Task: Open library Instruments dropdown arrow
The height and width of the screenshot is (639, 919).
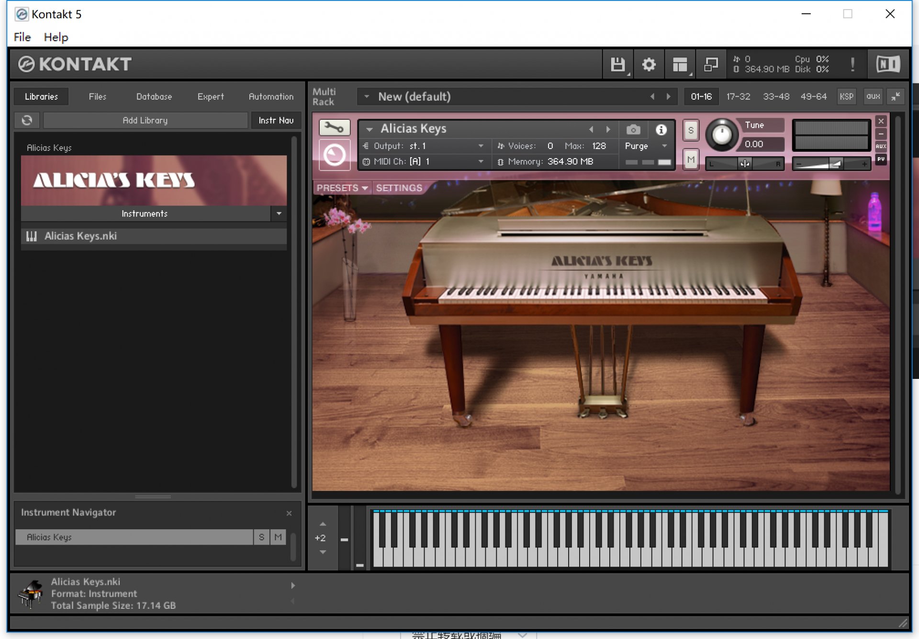Action: (x=279, y=214)
